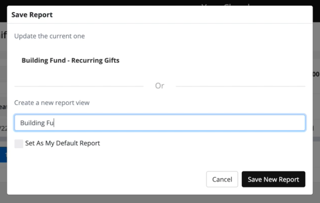Click the 'Update the current one' heading
Image resolution: width=320 pixels, height=203 pixels.
(50, 36)
